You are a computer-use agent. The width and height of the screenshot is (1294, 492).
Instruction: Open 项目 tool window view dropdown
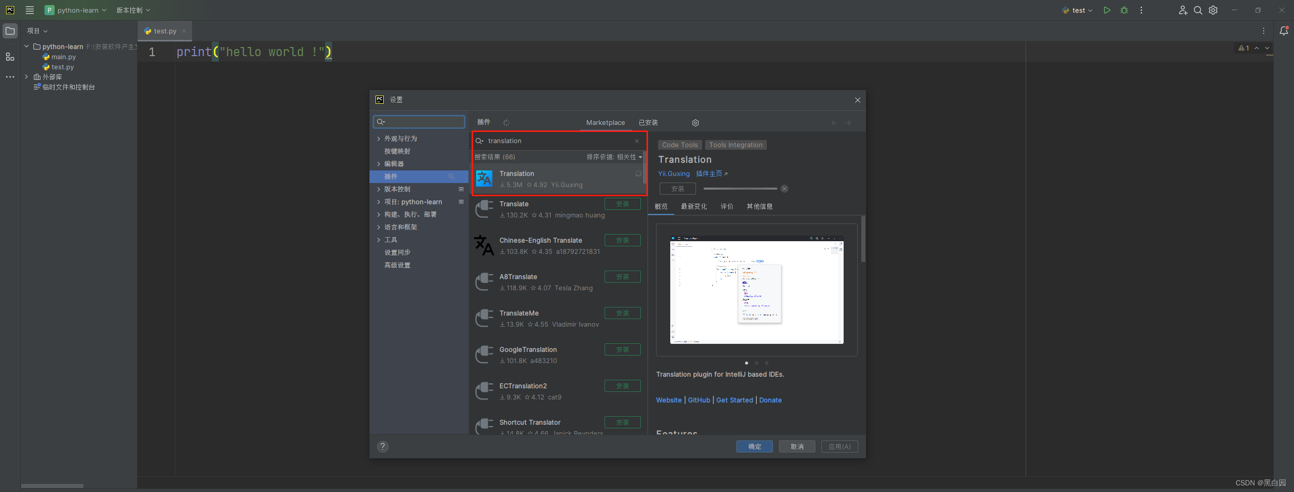(x=37, y=31)
